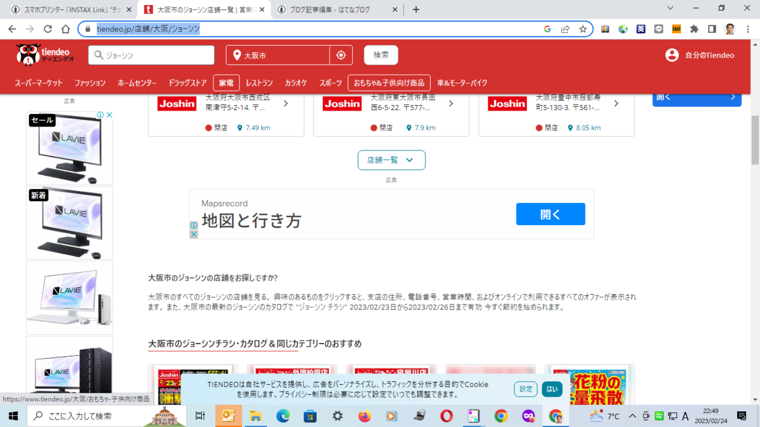760x427 pixels.
Task: Select the レストラン category
Action: click(259, 83)
